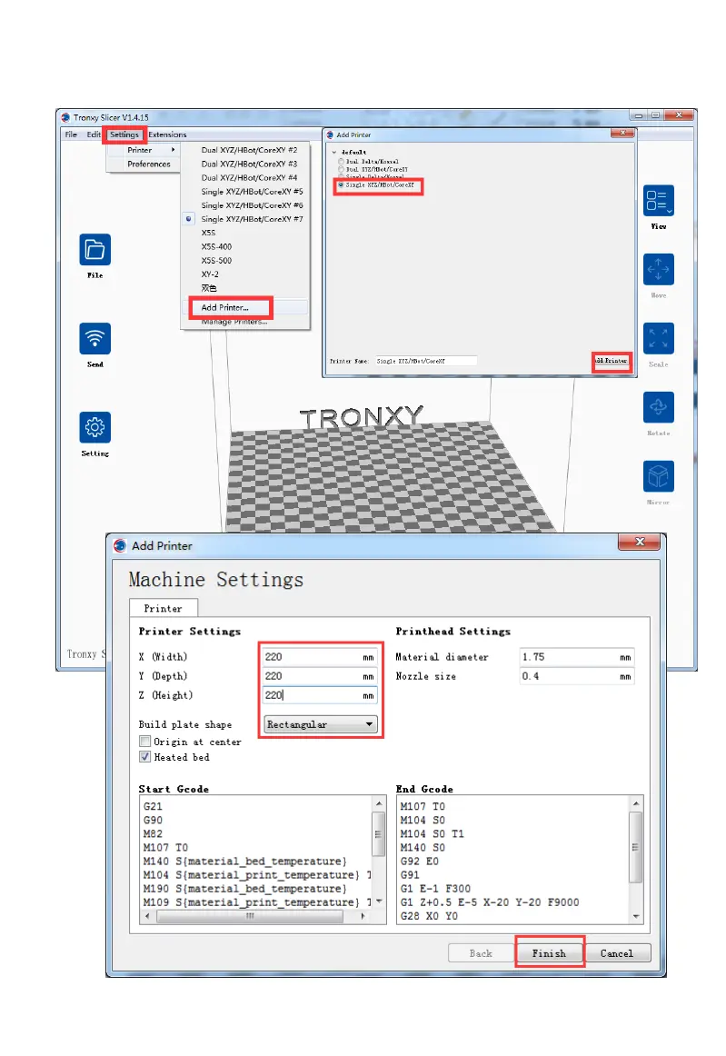The width and height of the screenshot is (726, 1056).
Task: Open the Extensions menu
Action: [167, 134]
